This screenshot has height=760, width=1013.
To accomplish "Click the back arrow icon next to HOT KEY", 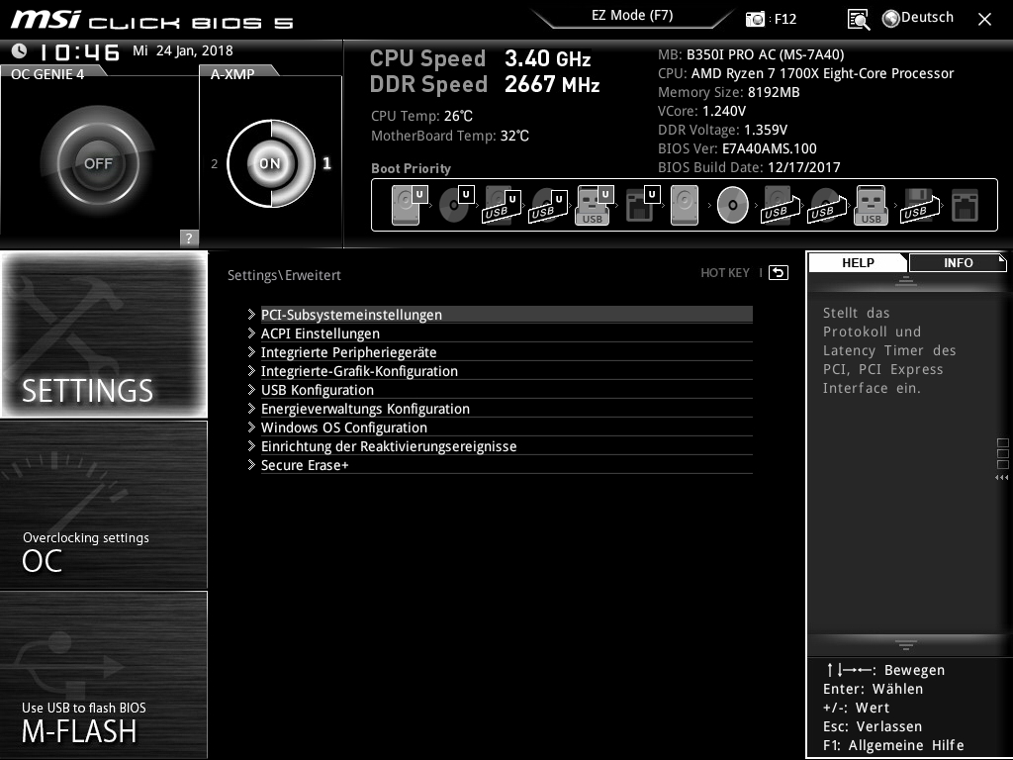I will (x=779, y=273).
